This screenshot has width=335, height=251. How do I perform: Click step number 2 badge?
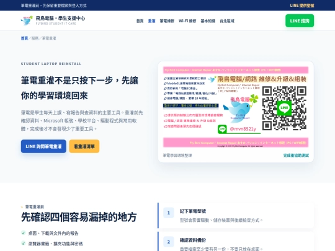pyautogui.click(x=169, y=242)
